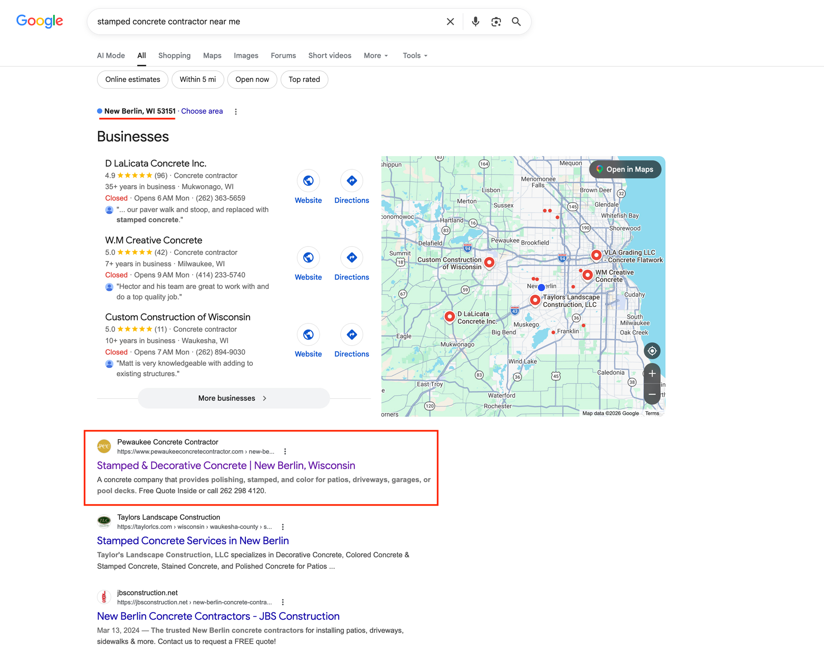Switch to the Short videos tab
Screen dimensions: 824x648
click(x=330, y=56)
